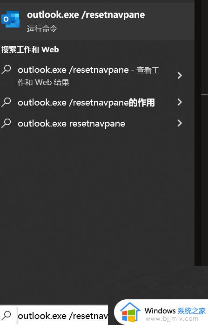Expand chevron for 'resetnavpane的作用' suggestion
This screenshot has width=208, height=325.
pyautogui.click(x=180, y=102)
